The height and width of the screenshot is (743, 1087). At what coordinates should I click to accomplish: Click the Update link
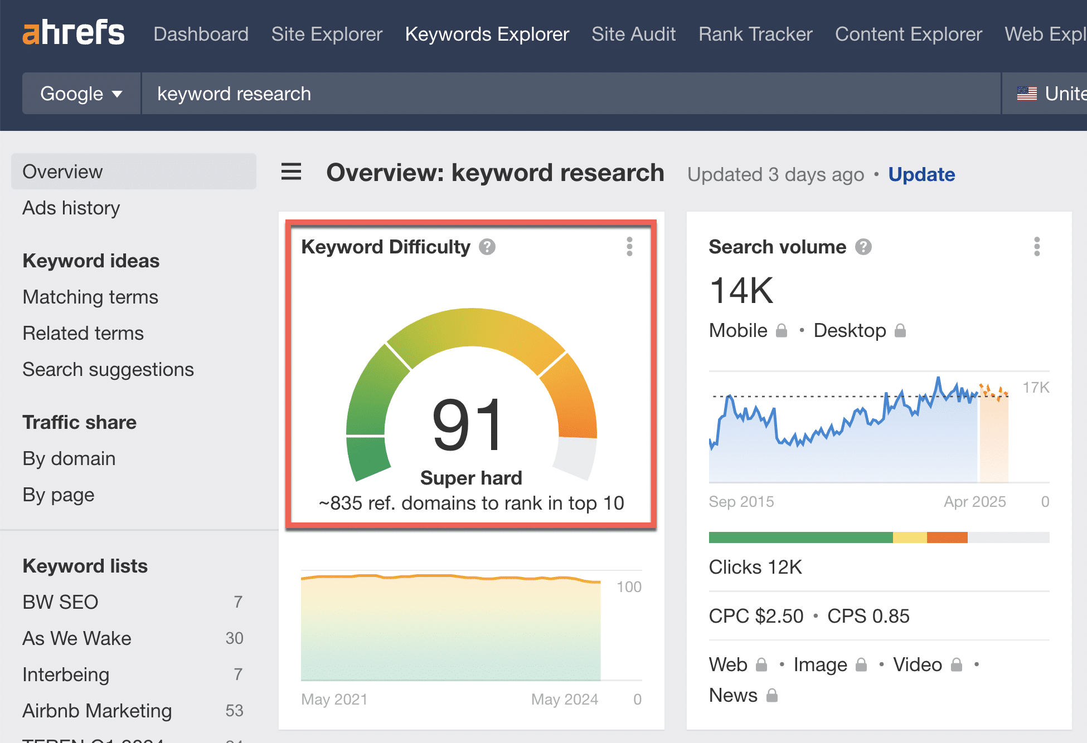pyautogui.click(x=921, y=174)
